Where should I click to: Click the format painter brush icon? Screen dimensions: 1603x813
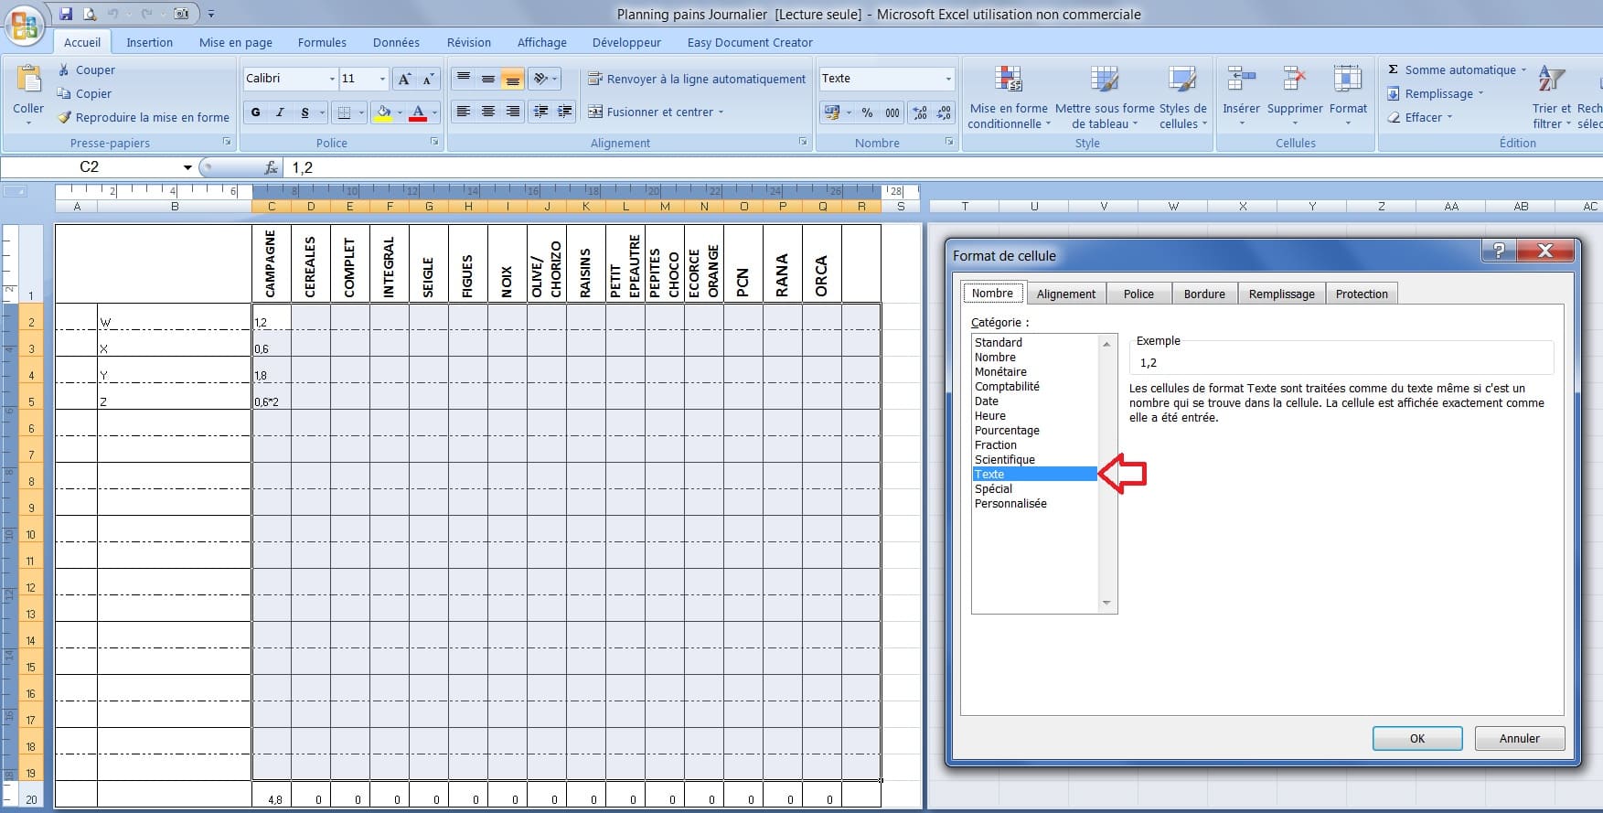pyautogui.click(x=64, y=117)
